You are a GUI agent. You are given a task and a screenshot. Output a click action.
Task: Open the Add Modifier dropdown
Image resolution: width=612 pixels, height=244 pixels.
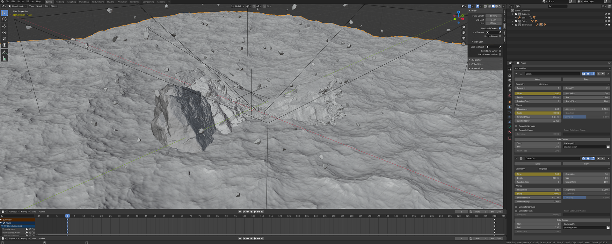pos(562,68)
